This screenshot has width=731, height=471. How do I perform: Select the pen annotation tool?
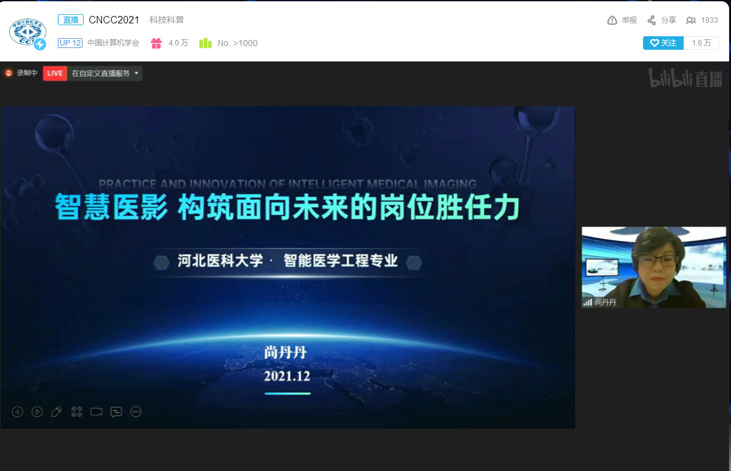(57, 412)
